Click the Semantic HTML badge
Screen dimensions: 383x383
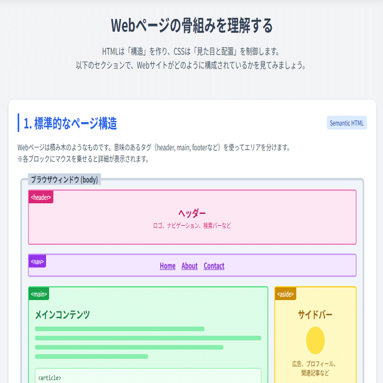[x=347, y=123]
